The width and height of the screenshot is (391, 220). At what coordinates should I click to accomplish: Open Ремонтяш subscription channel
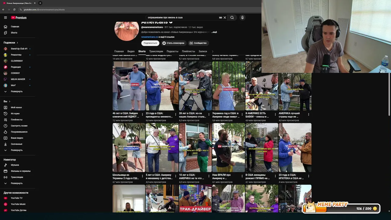[x=16, y=55]
